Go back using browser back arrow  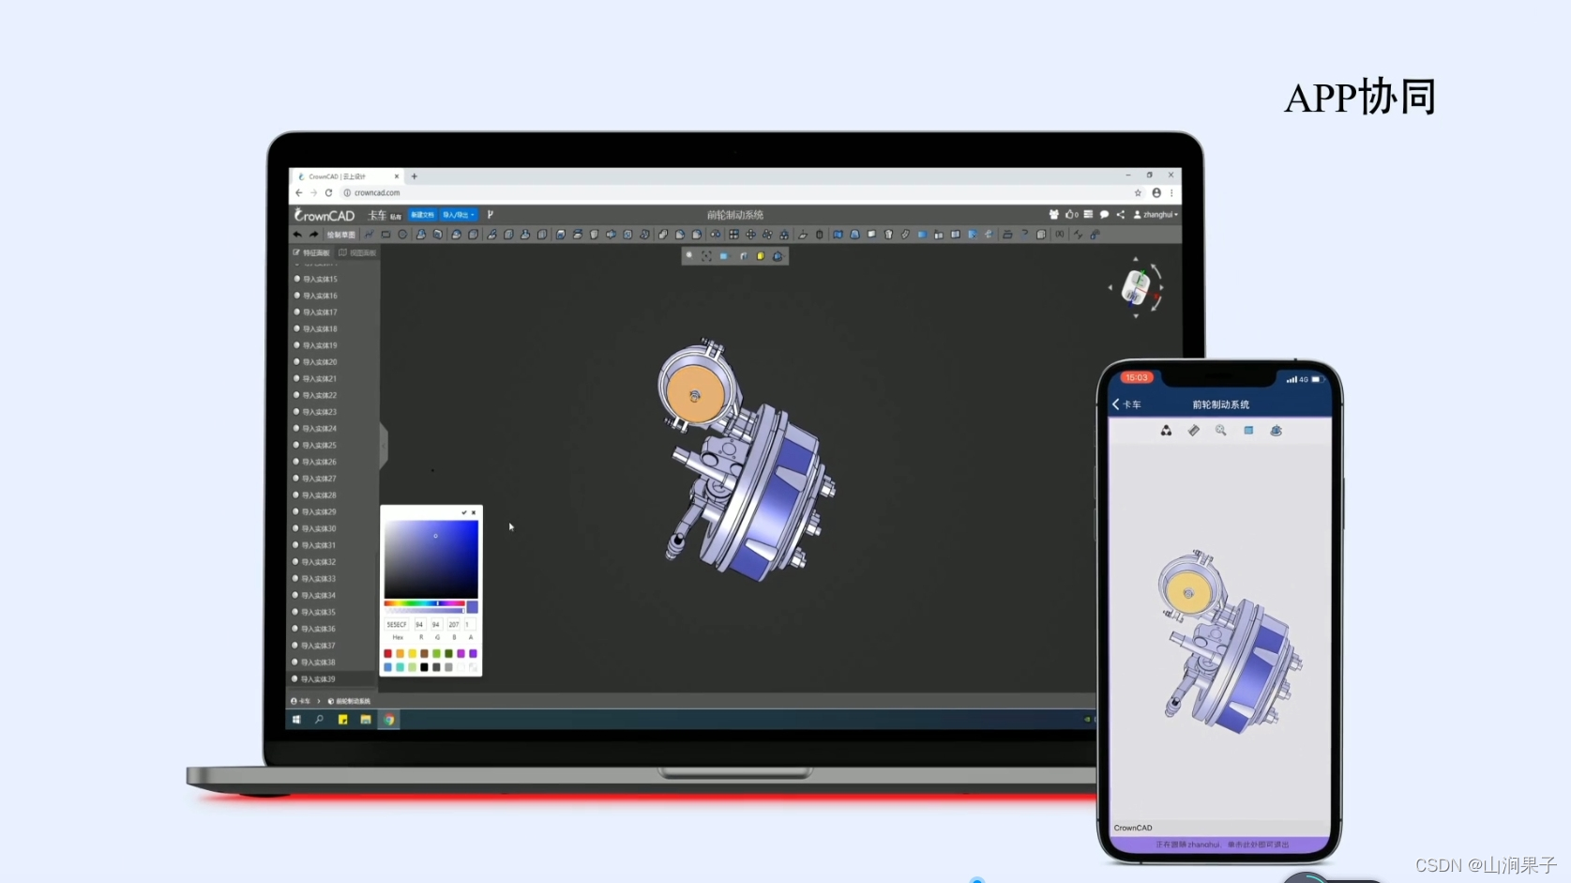pos(299,193)
